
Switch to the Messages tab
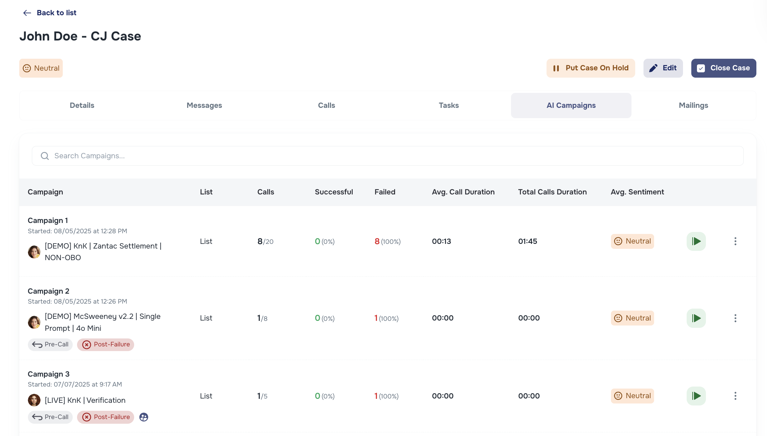click(204, 105)
